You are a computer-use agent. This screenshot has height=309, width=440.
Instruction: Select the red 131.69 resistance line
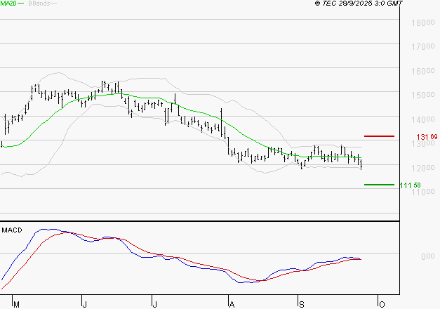click(379, 136)
